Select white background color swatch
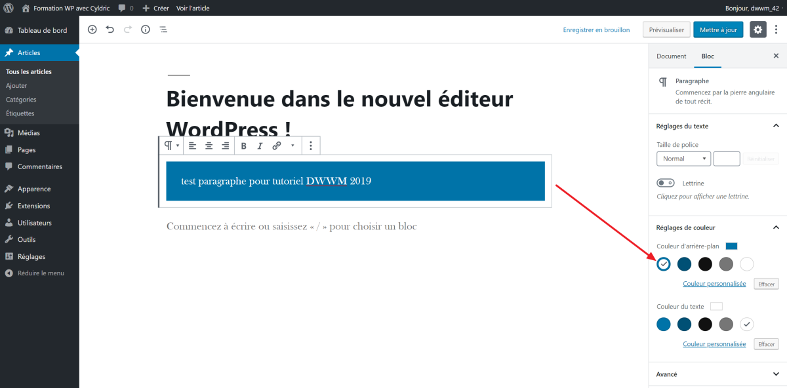 click(x=746, y=264)
